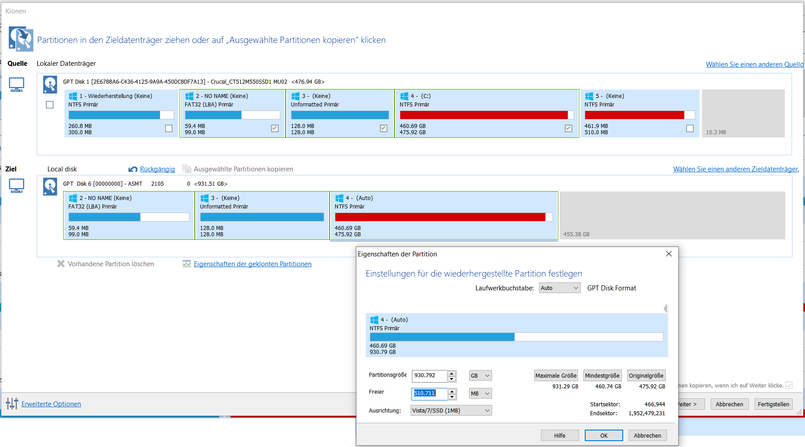Close the Eigenschaften der Partition dialog

click(669, 254)
